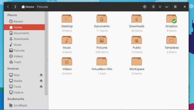Eject the Media device
This screenshot has width=194, height=110.
(41, 81)
